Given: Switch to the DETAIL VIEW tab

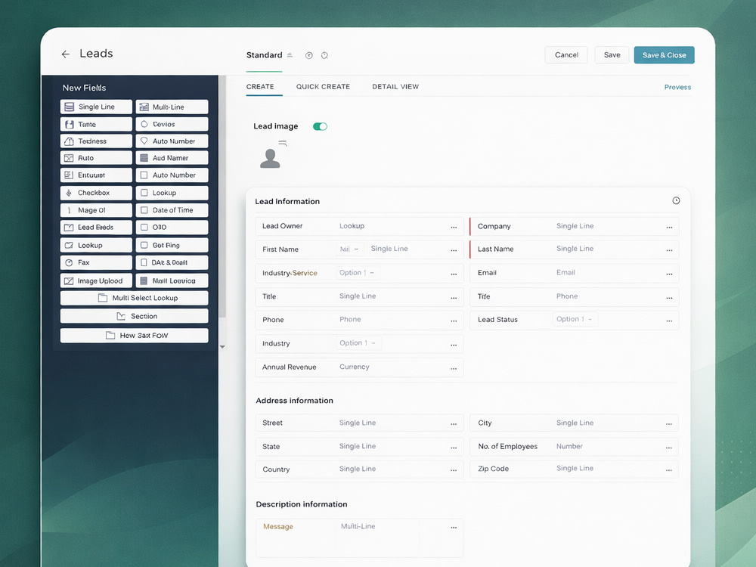Looking at the screenshot, I should click(x=395, y=87).
